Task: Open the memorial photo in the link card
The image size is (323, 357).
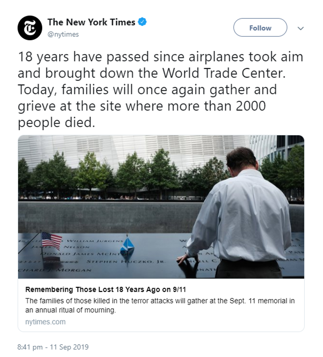Action: point(161,207)
